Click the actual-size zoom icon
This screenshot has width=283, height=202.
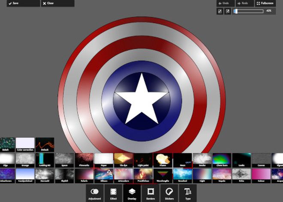(228, 11)
